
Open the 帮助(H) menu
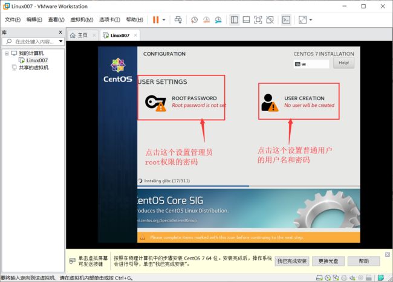click(135, 19)
